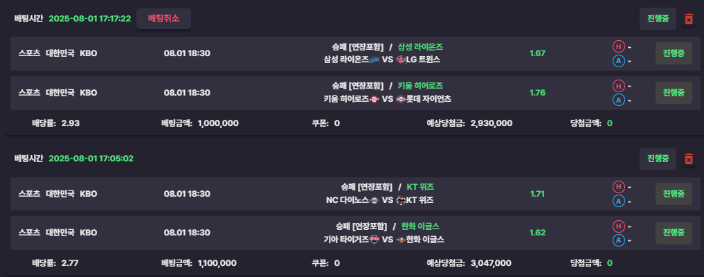Click H icon in Samsung Lions row

tap(618, 46)
